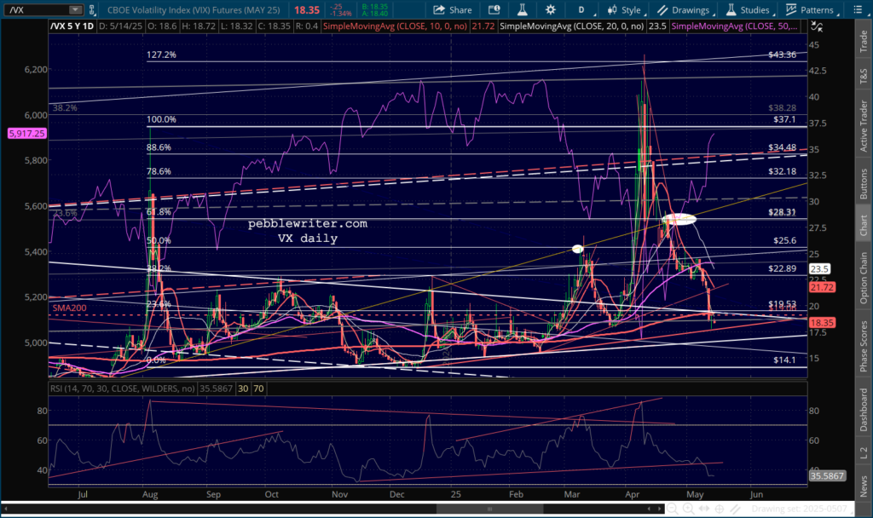Screen dimensions: 873x518
Task: Switch to the Option Chain side tab
Action: (862, 279)
